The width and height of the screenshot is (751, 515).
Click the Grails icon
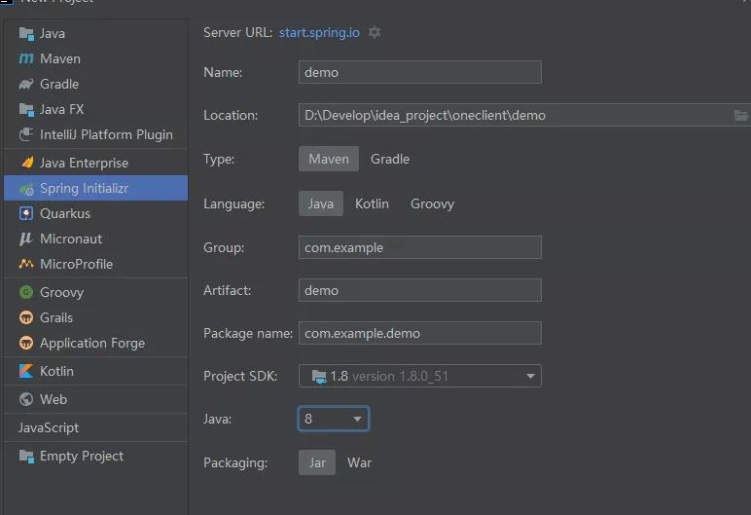coord(26,317)
